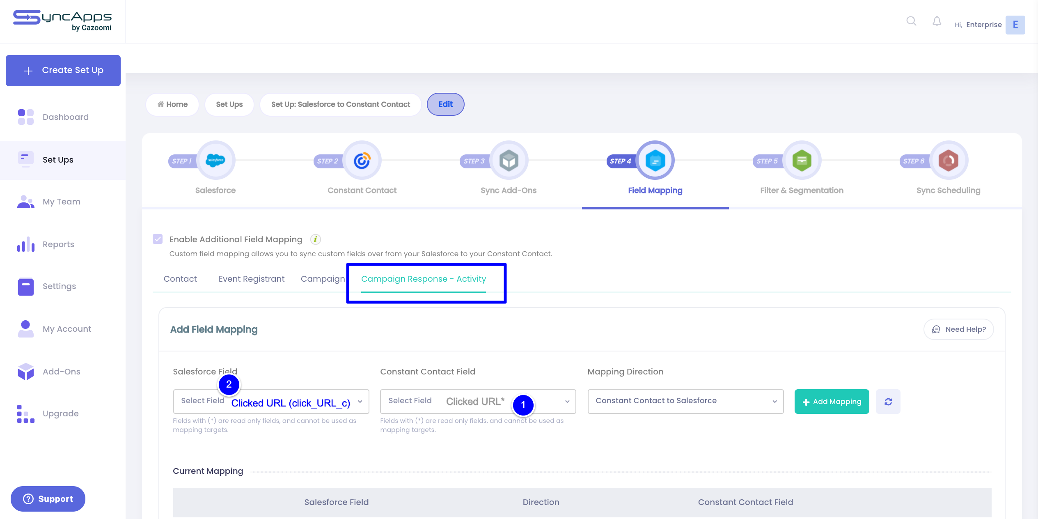The image size is (1038, 519).
Task: Select the Step 3 Sync Add-Ons icon
Action: coord(509,160)
